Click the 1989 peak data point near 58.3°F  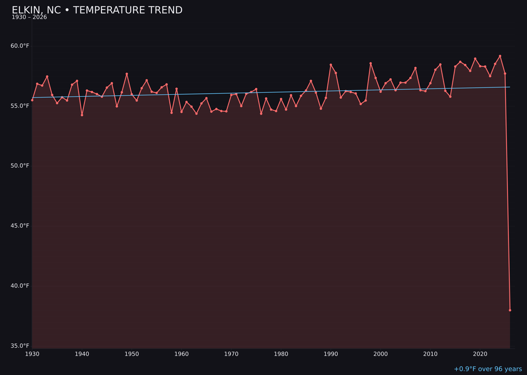pos(331,64)
